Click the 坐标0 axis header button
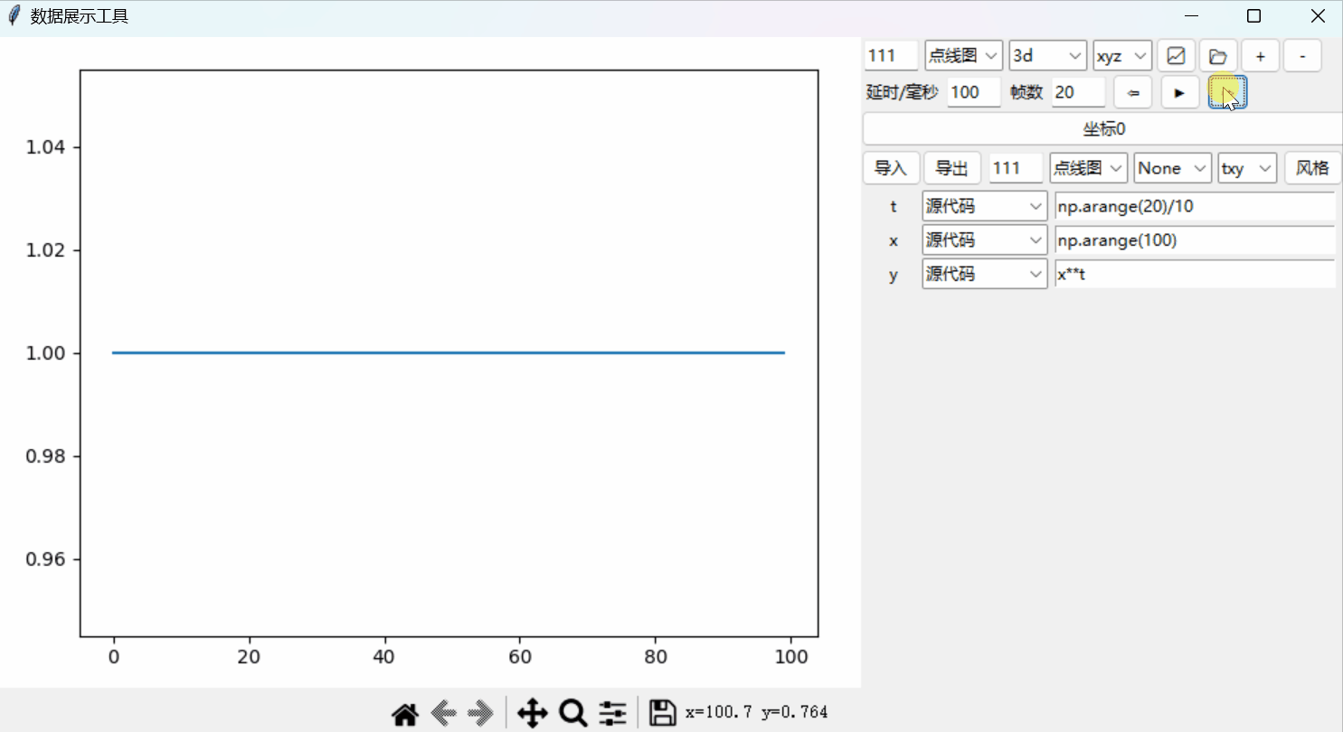This screenshot has height=732, width=1343. pos(1103,129)
